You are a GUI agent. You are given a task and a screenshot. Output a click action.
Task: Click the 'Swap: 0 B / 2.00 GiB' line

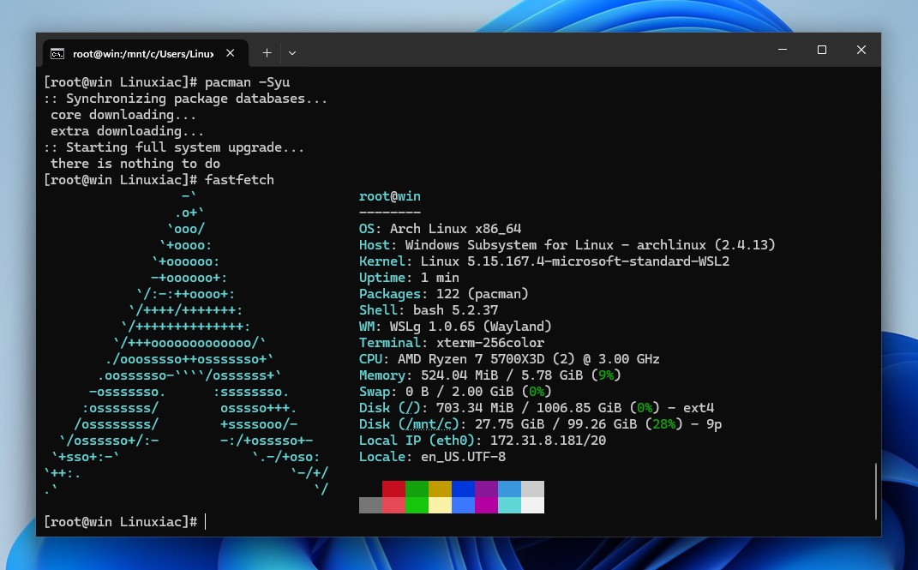455,392
